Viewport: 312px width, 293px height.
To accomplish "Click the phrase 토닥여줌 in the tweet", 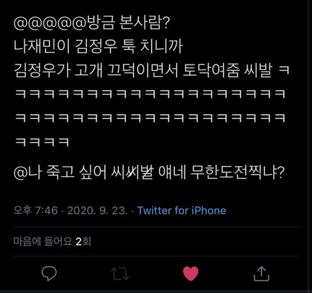I will click(x=211, y=70).
